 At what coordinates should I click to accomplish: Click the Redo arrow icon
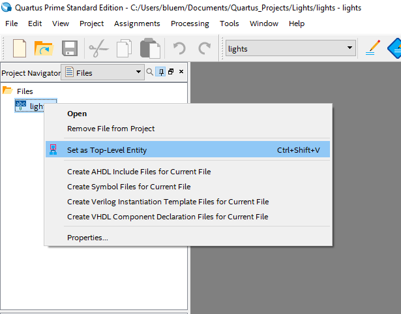pyautogui.click(x=205, y=48)
